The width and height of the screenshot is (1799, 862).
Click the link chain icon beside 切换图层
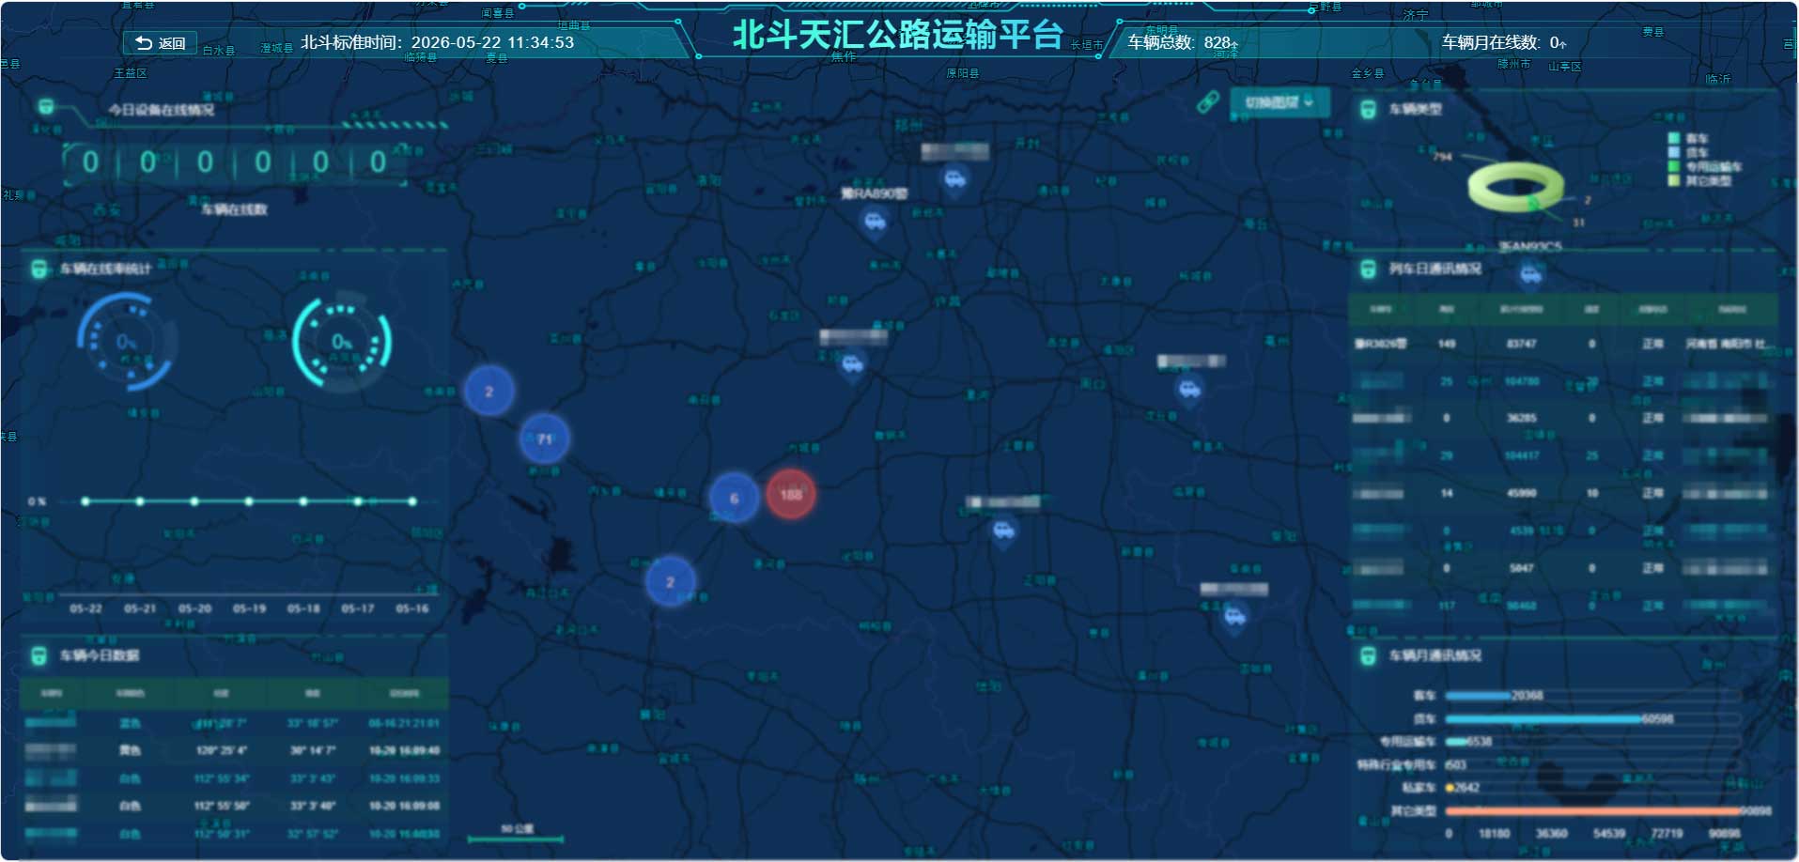point(1208,102)
